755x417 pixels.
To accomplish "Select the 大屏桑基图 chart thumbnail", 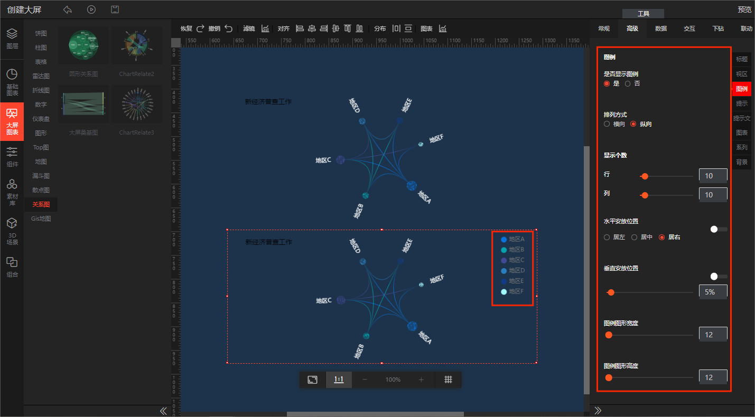I will click(x=83, y=104).
